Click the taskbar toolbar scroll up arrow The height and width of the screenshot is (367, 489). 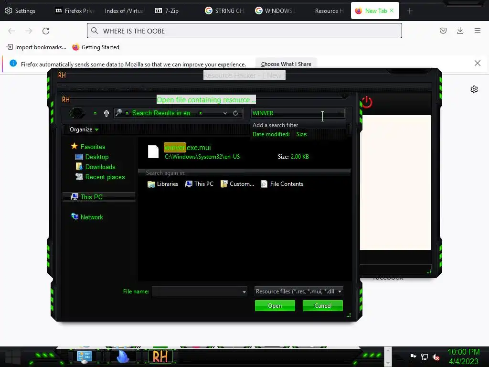click(388, 351)
